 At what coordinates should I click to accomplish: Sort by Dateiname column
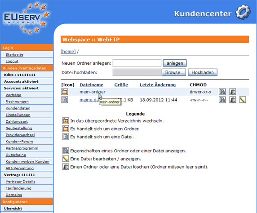92,85
